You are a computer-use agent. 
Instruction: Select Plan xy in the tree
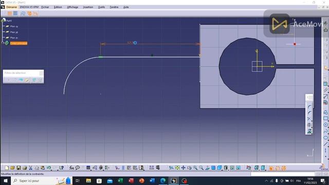(14, 26)
